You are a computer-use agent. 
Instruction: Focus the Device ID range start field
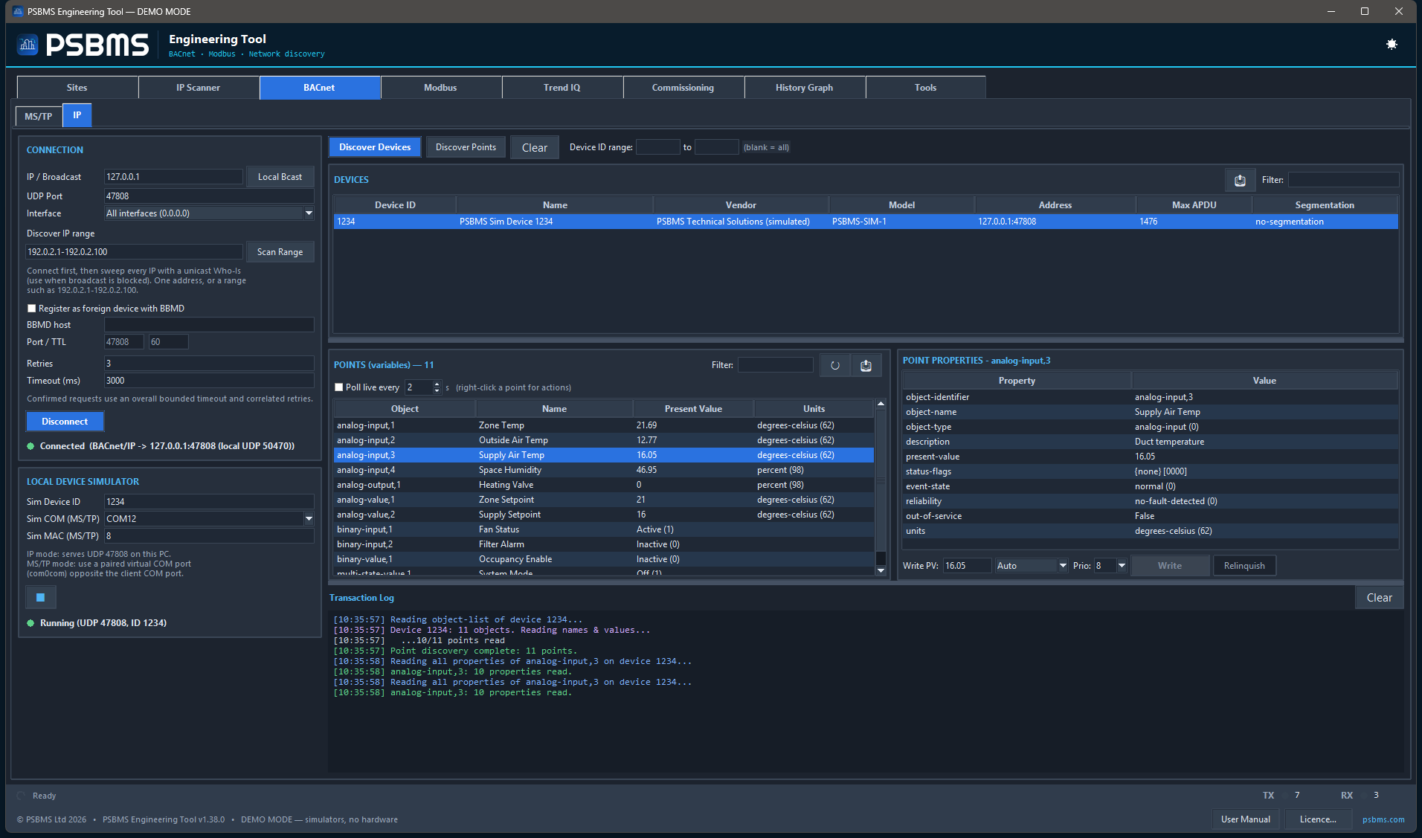pos(658,147)
